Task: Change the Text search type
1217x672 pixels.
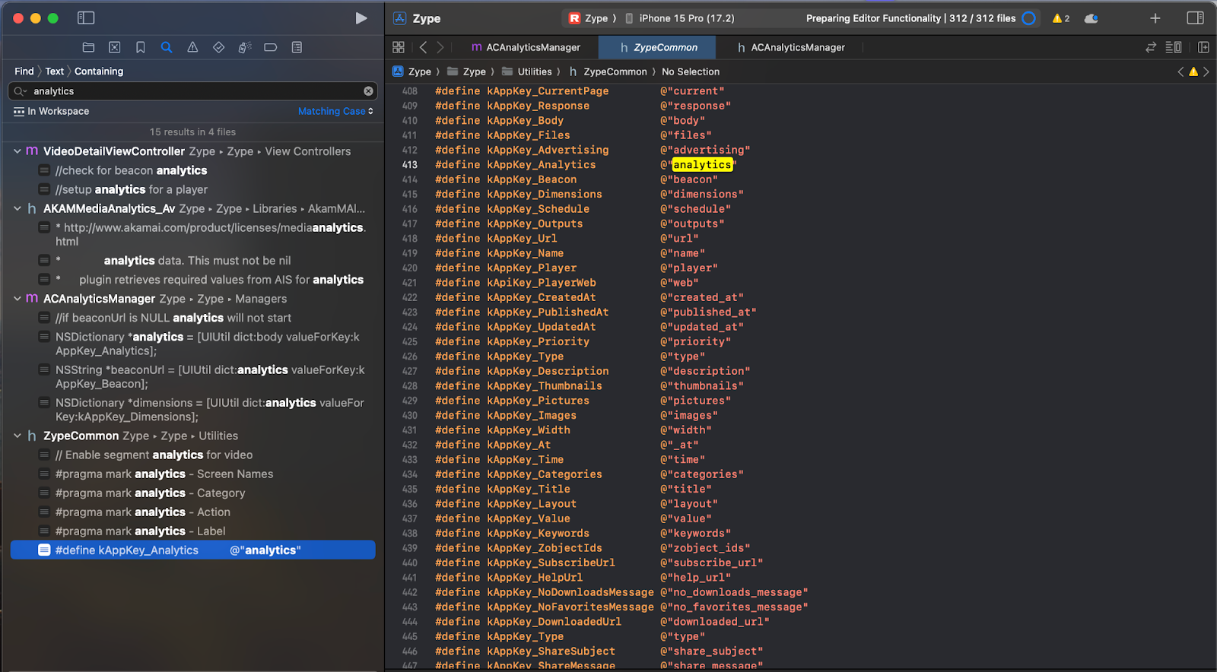Action: (x=54, y=71)
